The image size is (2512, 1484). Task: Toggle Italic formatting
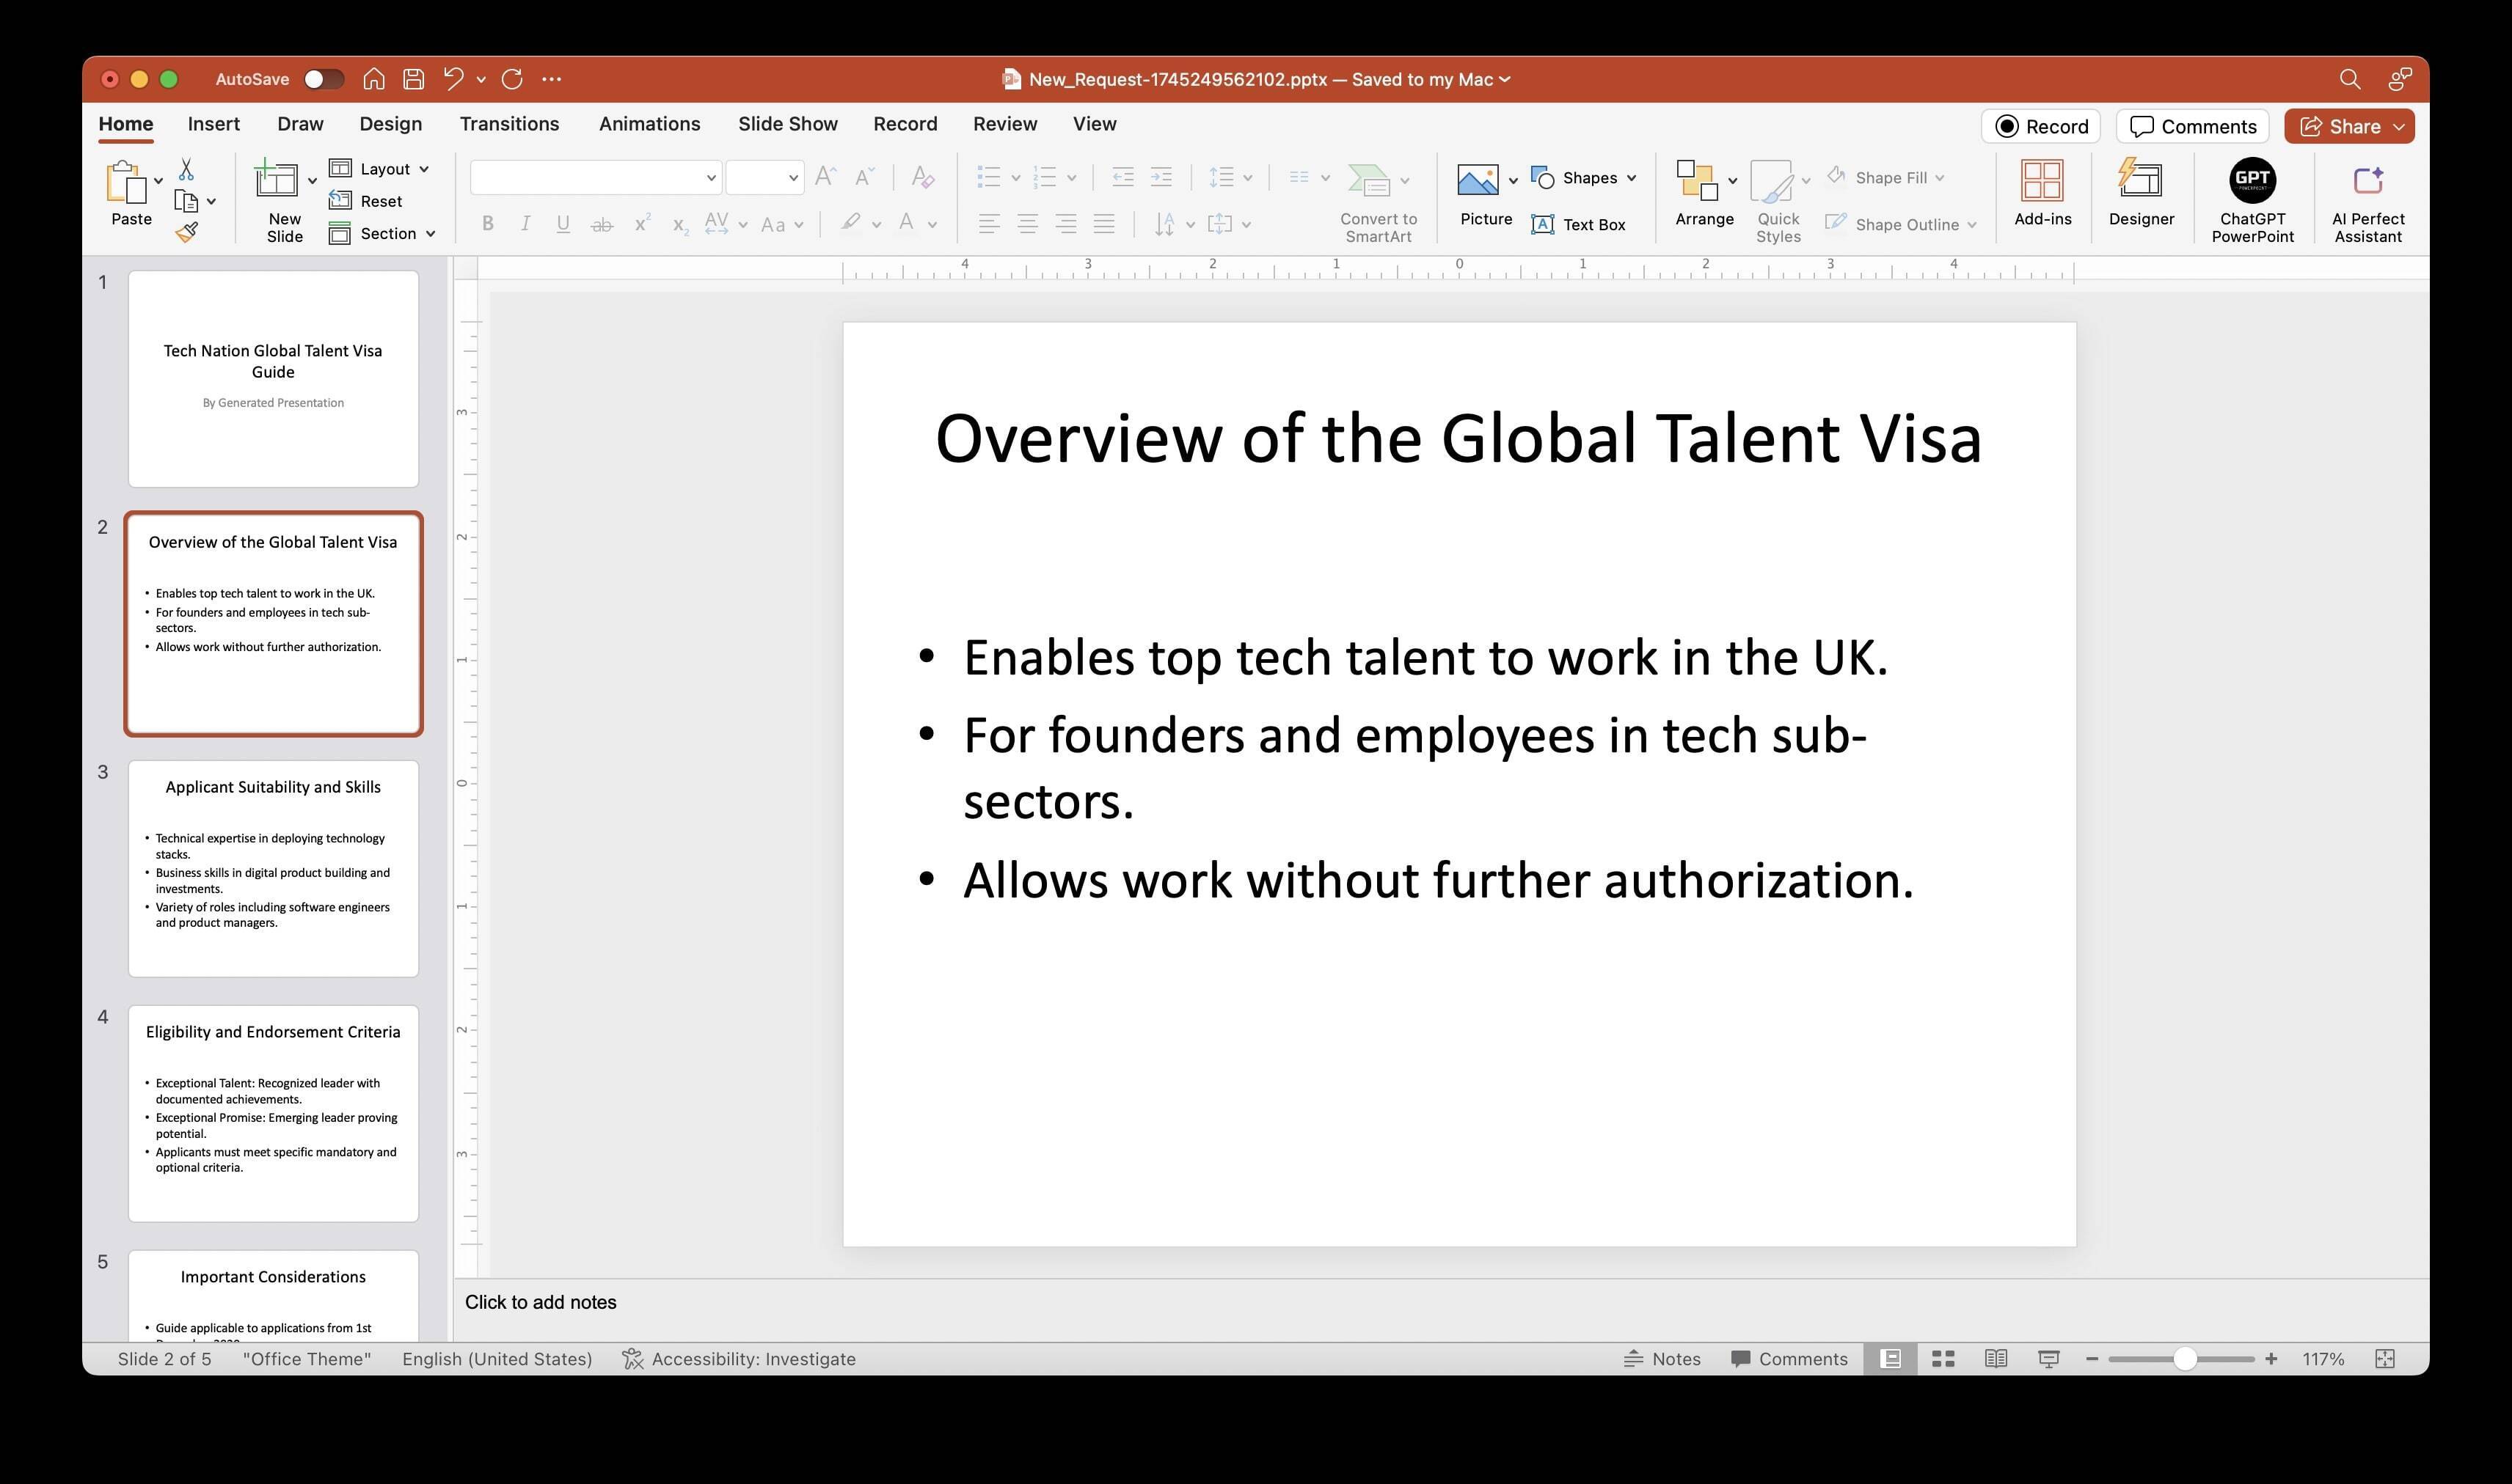(525, 224)
